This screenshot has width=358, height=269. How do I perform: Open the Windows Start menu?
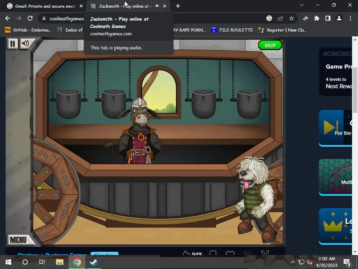click(8, 262)
